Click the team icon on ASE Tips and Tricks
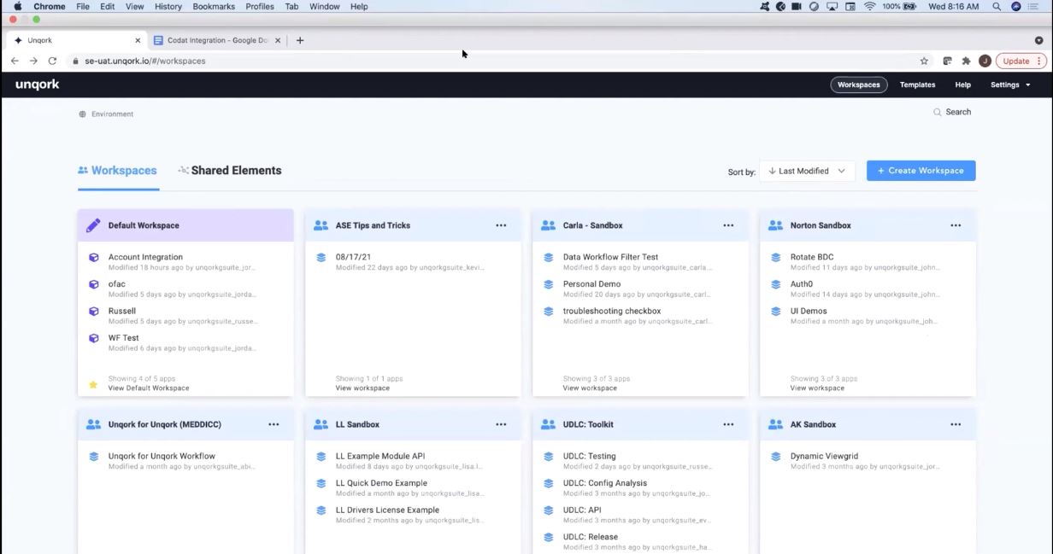The height and width of the screenshot is (554, 1053). click(x=321, y=225)
